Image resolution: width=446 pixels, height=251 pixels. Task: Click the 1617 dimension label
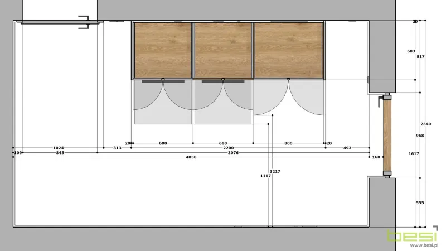tap(414, 154)
